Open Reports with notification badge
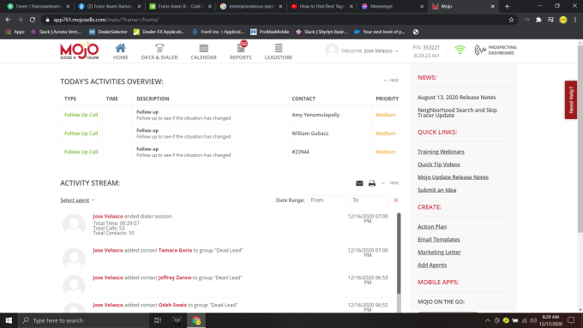Image resolution: width=583 pixels, height=328 pixels. coord(241,51)
